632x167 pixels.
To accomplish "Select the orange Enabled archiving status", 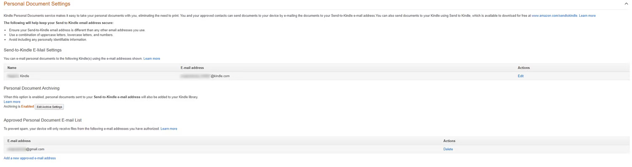I will click(27, 106).
